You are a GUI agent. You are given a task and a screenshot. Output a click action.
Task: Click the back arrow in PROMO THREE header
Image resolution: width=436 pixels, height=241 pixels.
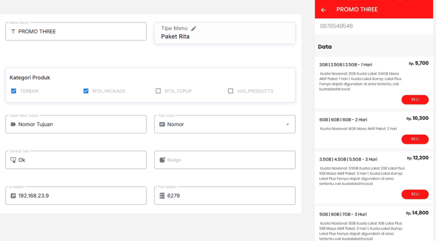coord(323,10)
